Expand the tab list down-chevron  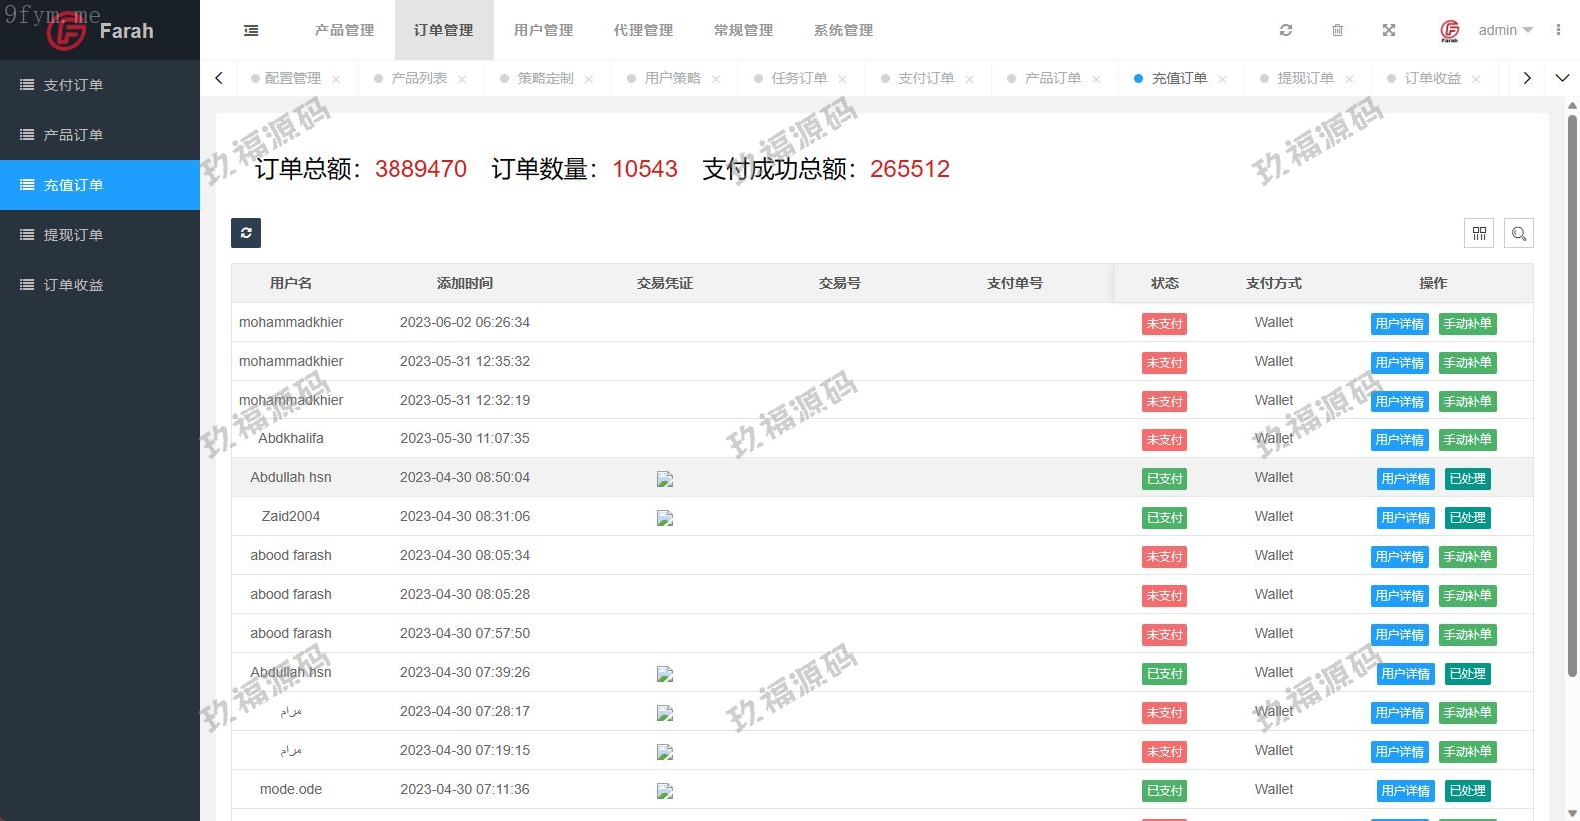pos(1562,78)
